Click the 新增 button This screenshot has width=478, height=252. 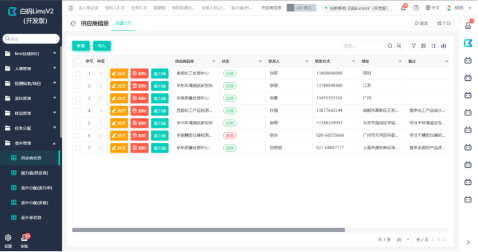click(81, 46)
